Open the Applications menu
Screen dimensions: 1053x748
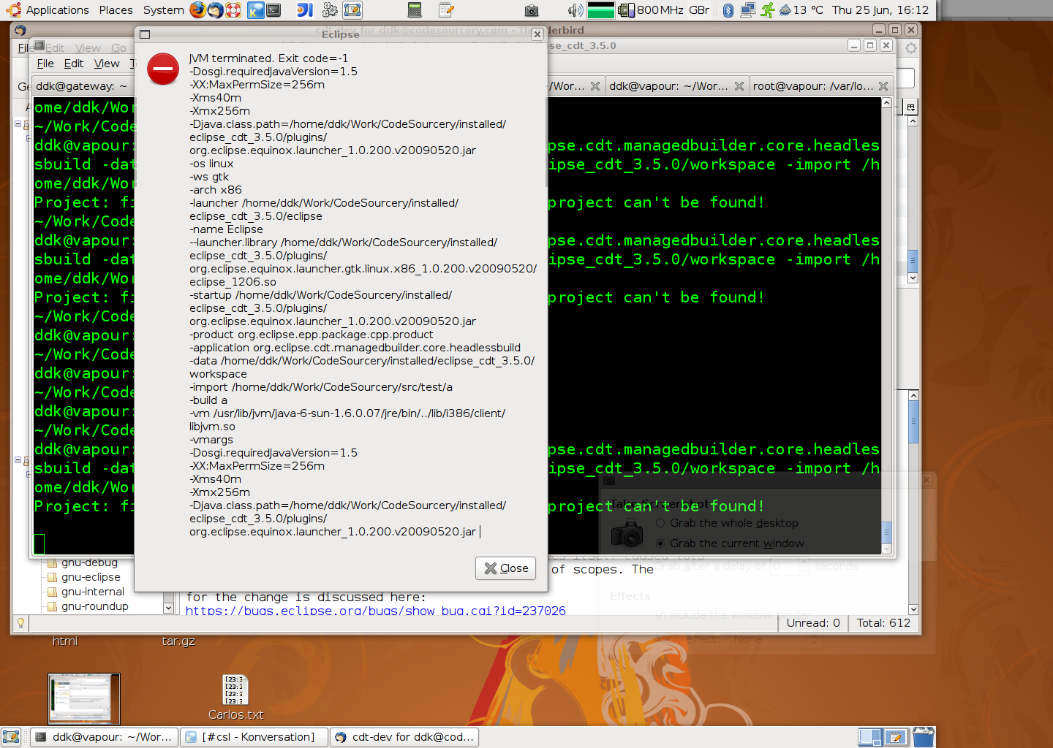tap(48, 10)
